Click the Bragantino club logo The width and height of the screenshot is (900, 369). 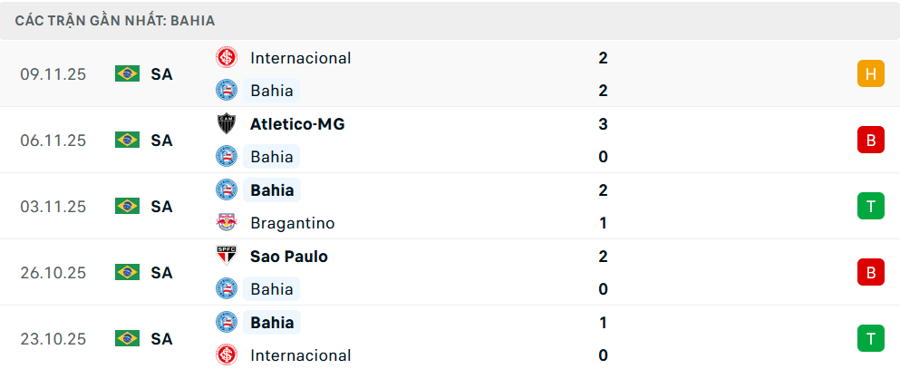coord(226,223)
